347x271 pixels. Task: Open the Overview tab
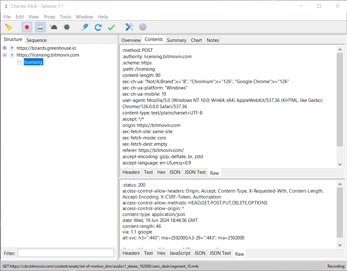tap(131, 40)
